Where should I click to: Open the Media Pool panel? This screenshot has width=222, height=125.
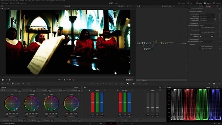(22, 3)
